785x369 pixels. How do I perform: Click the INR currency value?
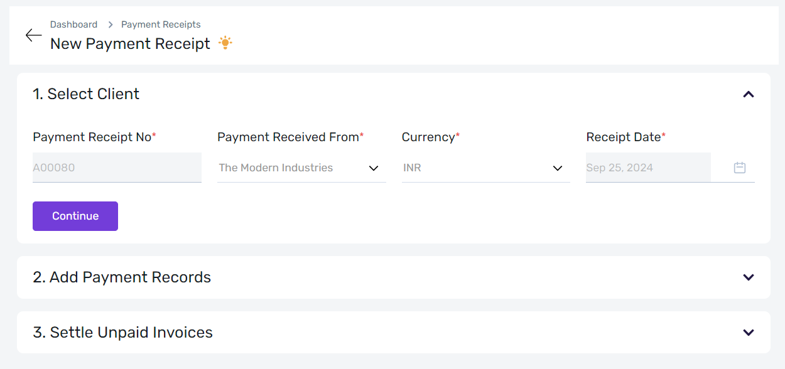[x=412, y=168]
